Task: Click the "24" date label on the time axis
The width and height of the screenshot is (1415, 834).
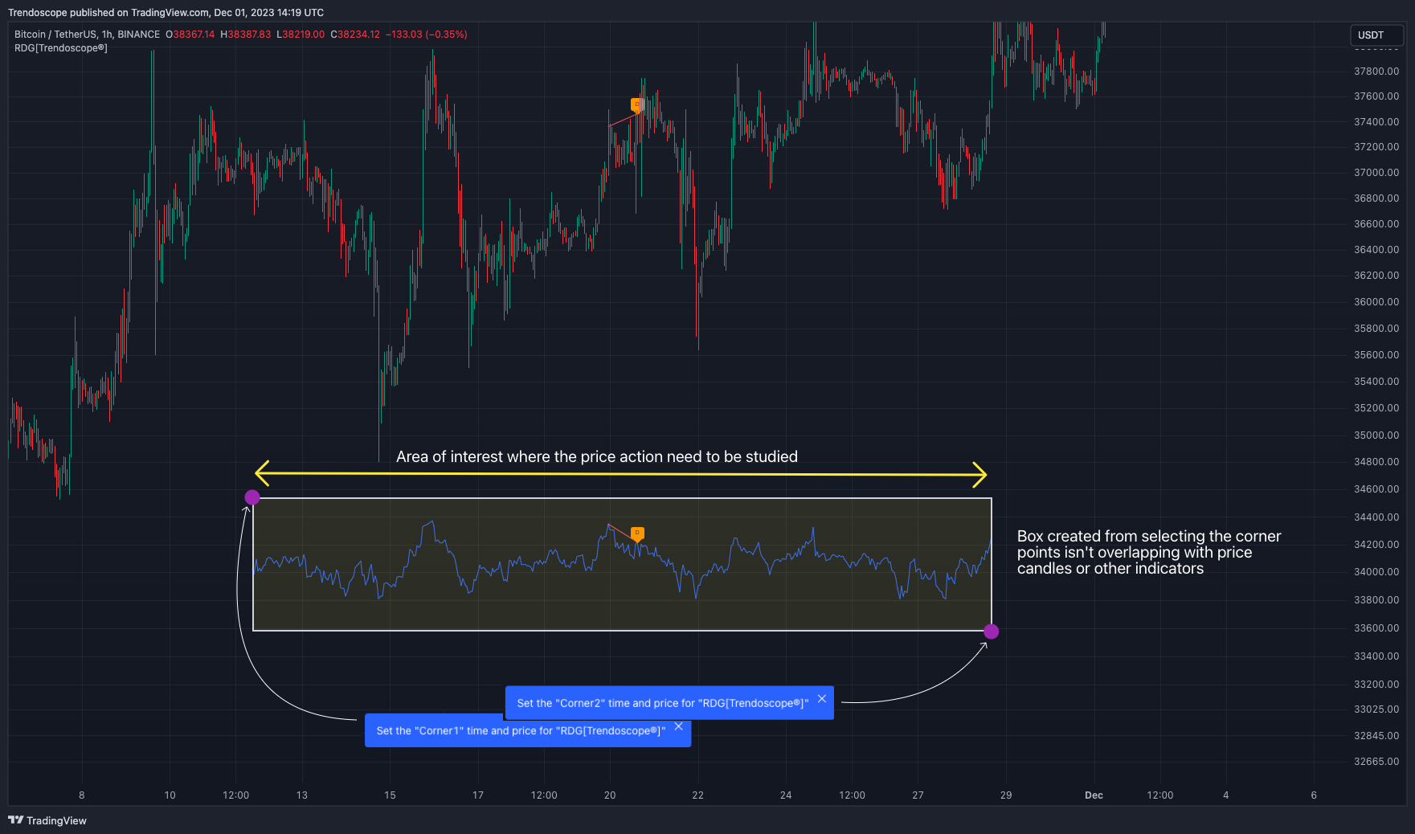Action: tap(786, 795)
